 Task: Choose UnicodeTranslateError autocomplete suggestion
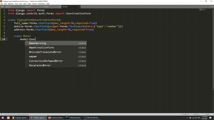(x=56, y=52)
